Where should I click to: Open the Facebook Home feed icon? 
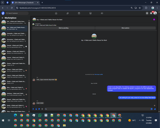[x=56, y=13]
